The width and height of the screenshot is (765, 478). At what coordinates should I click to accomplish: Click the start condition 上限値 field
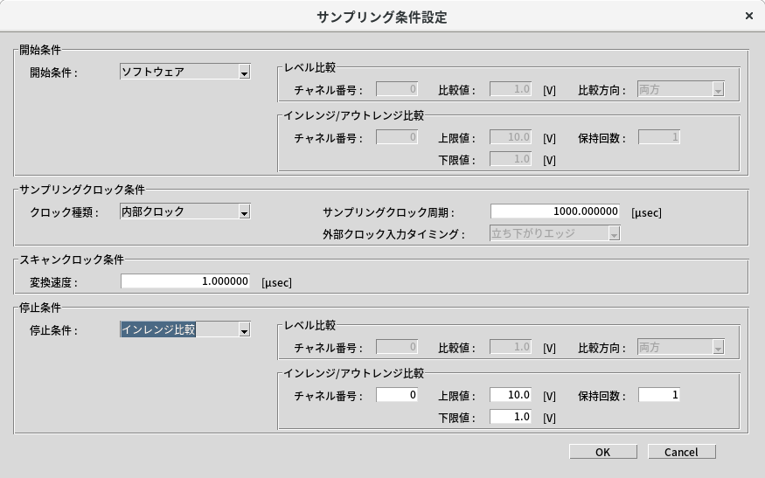[x=511, y=137]
